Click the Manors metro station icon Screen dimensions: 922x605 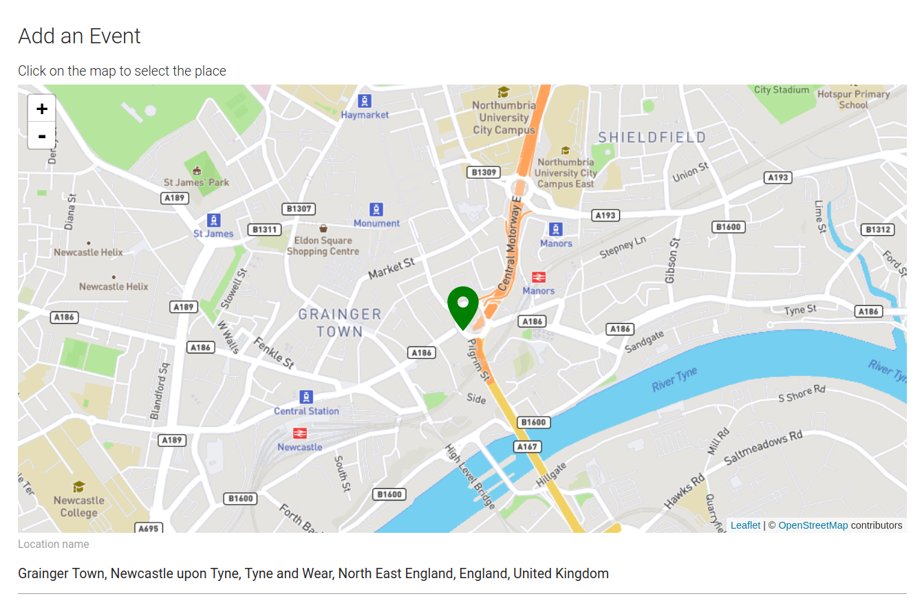[x=556, y=230]
